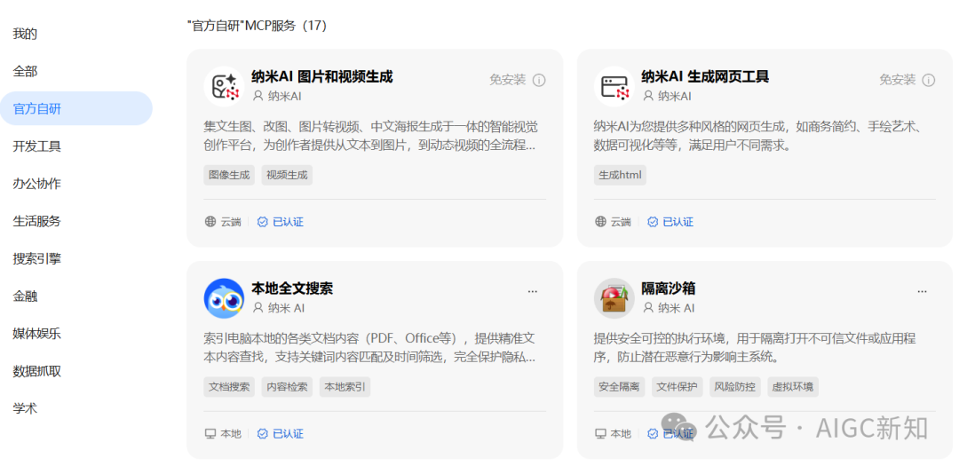This screenshot has width=959, height=466.
Task: Click 纳米AI author under 图片和视频生成 title
Action: coord(277,96)
